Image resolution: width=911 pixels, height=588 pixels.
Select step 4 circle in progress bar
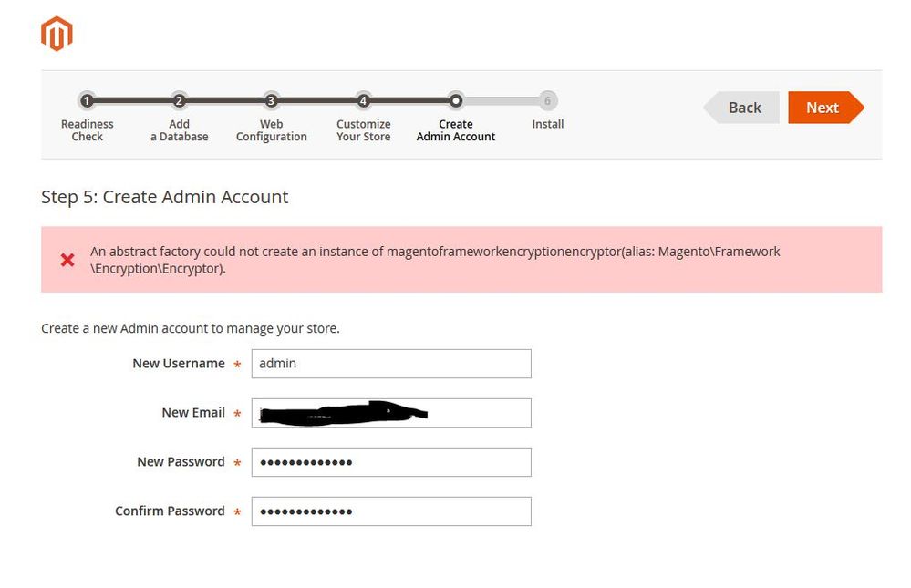pos(363,101)
